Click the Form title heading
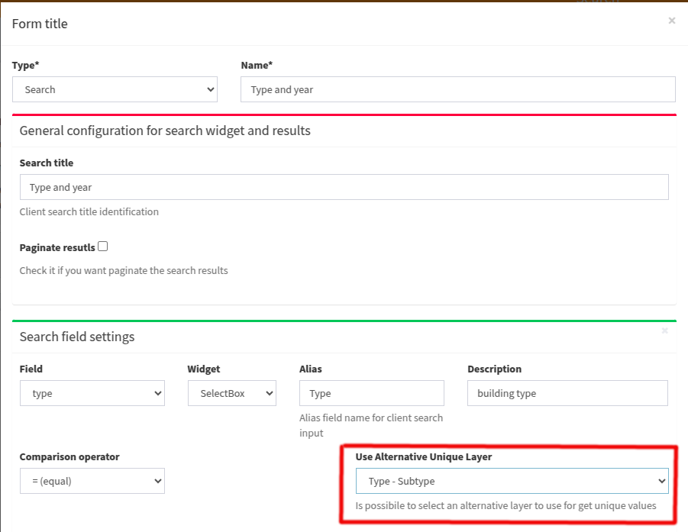688x532 pixels. 40,24
